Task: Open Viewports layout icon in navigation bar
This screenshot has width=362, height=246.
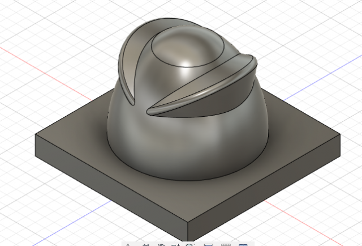Action: (243, 245)
